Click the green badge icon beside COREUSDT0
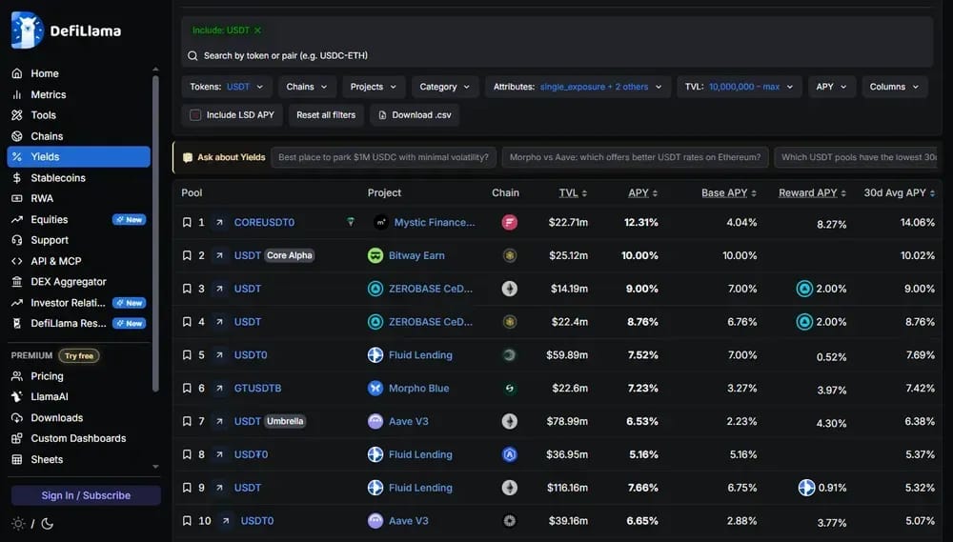Screen dimensions: 953x542 [351, 222]
